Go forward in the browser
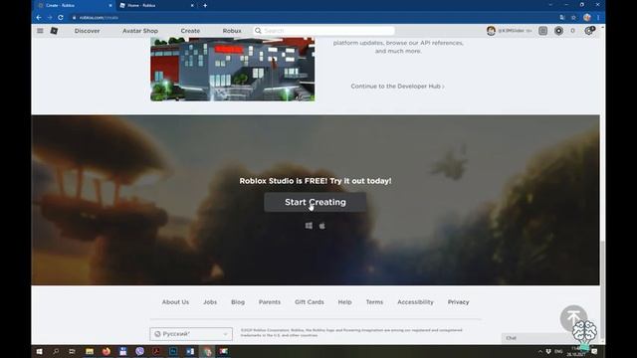This screenshot has width=637, height=358. click(x=50, y=18)
